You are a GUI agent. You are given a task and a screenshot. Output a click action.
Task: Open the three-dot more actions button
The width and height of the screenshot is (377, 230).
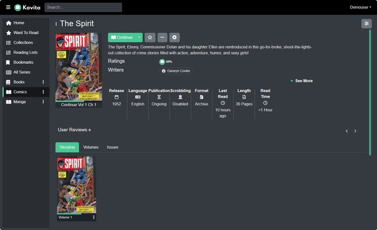click(162, 37)
